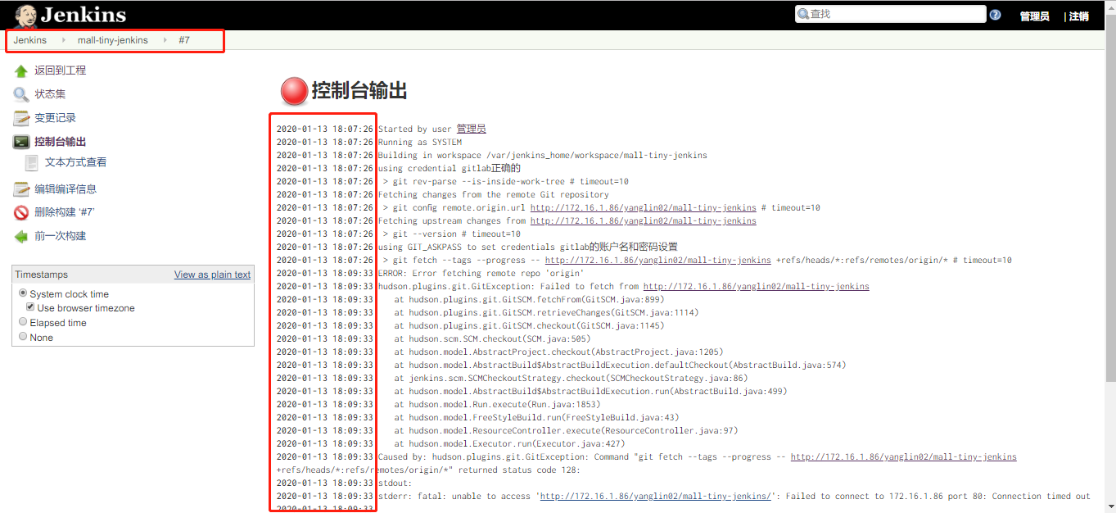The image size is (1116, 513).
Task: Click the Jenkins title text in header
Action: point(83,15)
